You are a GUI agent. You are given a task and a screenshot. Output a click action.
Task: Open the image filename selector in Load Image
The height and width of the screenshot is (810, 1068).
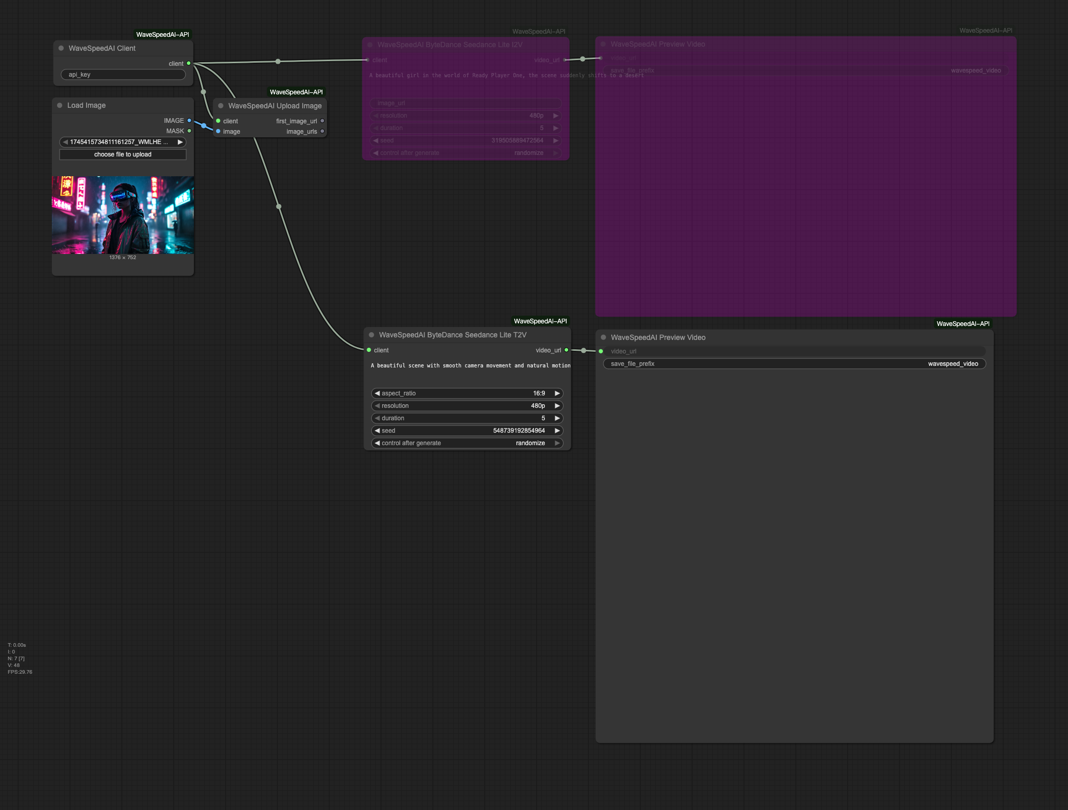[122, 141]
